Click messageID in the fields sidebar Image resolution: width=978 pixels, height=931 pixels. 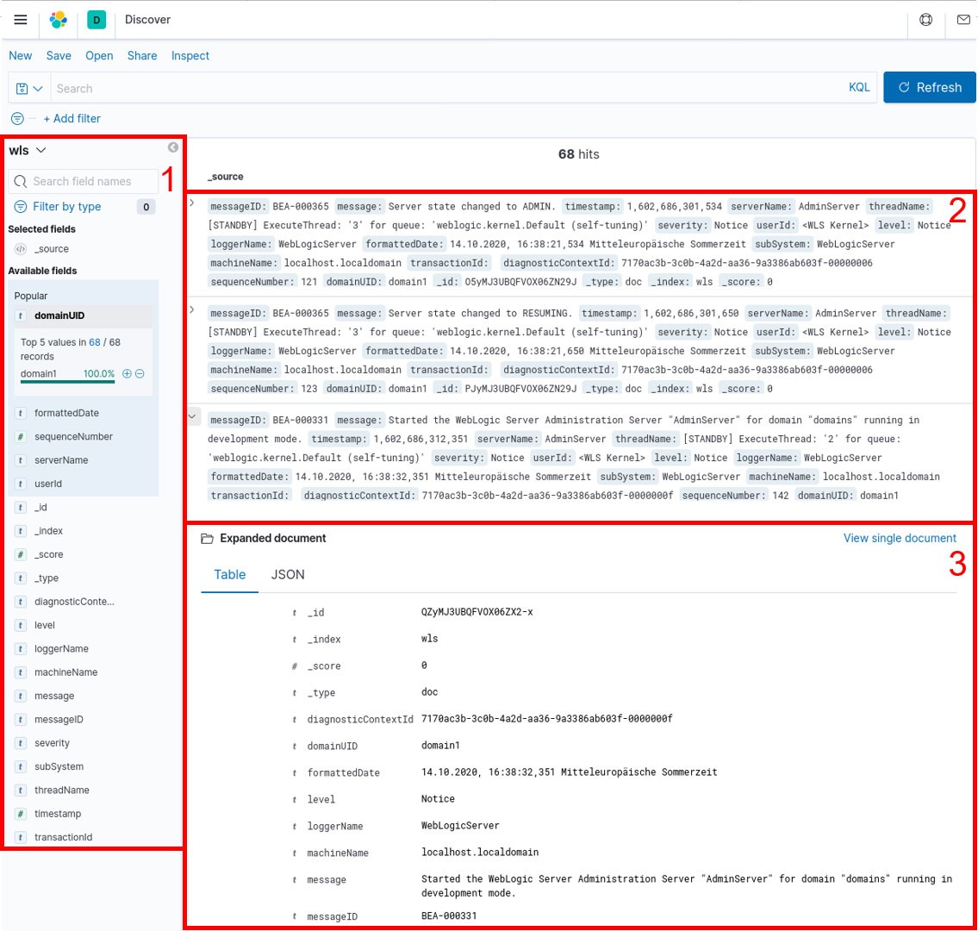pos(59,720)
